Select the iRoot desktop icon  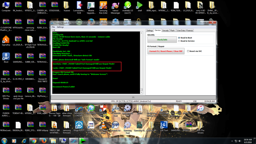click(x=6, y=58)
